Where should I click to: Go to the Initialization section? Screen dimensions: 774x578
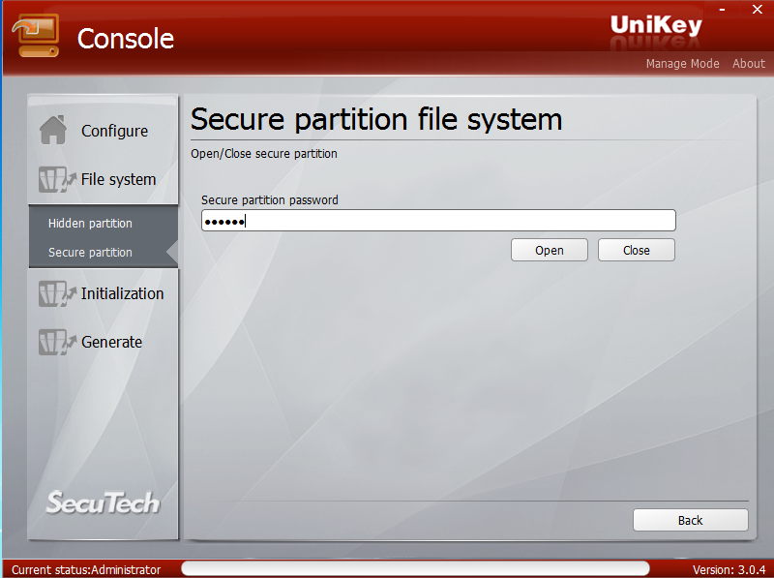click(x=123, y=293)
